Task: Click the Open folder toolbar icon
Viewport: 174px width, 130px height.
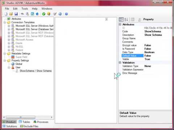Action: pos(11,14)
